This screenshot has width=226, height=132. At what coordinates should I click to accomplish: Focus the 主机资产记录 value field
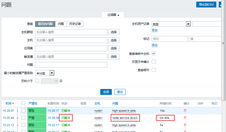coord(206,24)
